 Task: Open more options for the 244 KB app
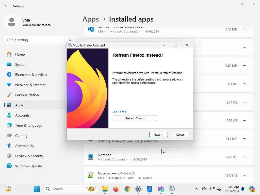click(245, 102)
